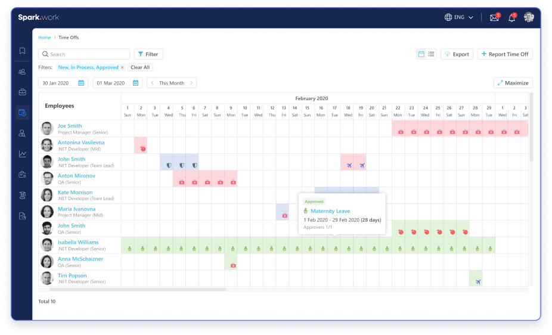Click the Total 10 count text
Viewport: 552px width, 335px height.
[x=47, y=302]
